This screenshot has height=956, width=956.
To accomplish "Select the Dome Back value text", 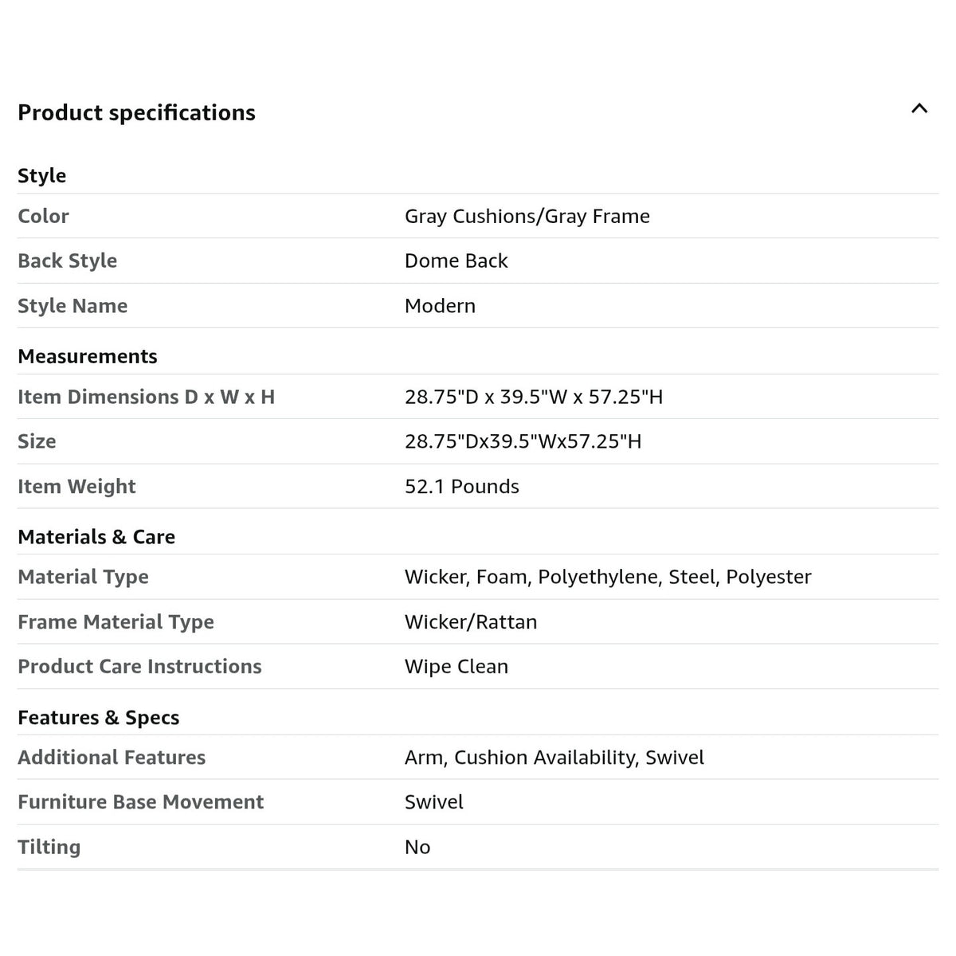I will point(456,261).
